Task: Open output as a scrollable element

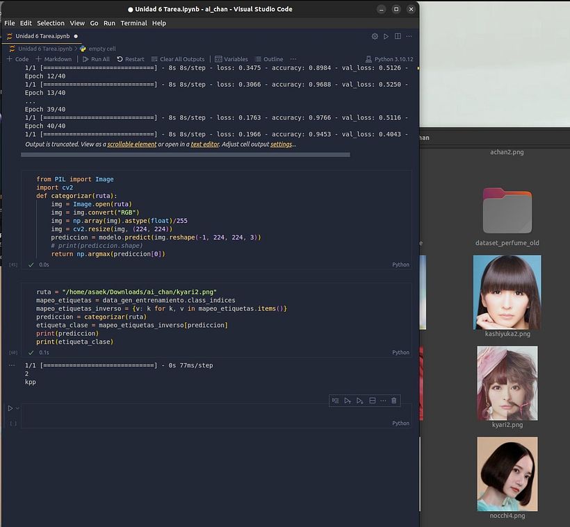Action: 132,144
